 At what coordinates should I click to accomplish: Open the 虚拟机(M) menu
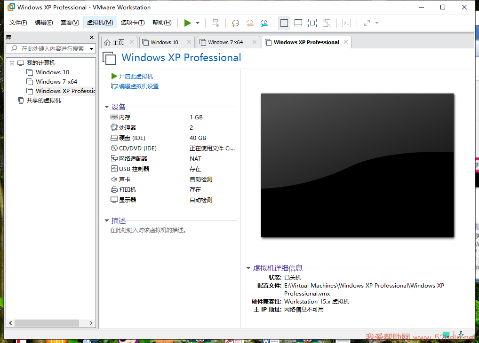click(100, 23)
